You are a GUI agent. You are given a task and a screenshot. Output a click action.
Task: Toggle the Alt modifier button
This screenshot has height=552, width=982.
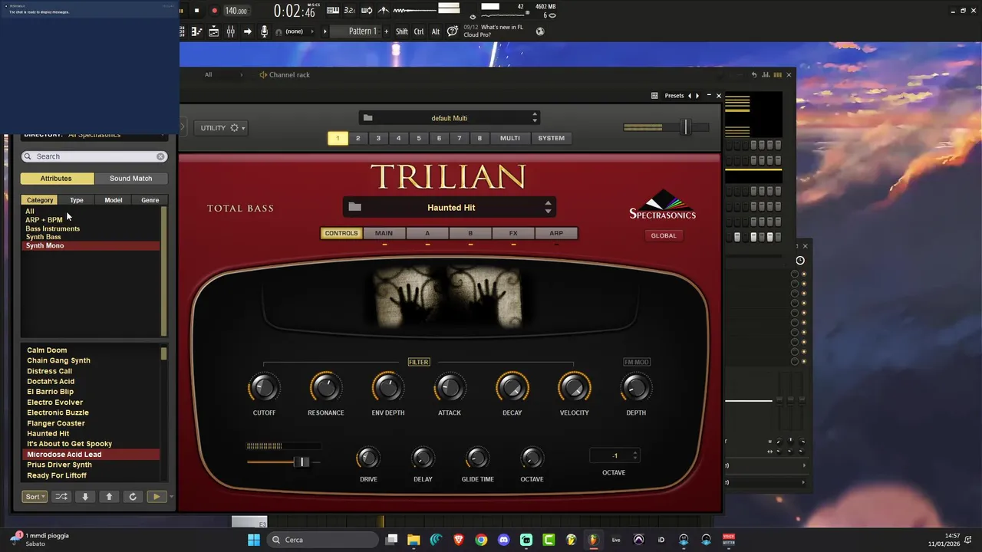[x=436, y=31]
